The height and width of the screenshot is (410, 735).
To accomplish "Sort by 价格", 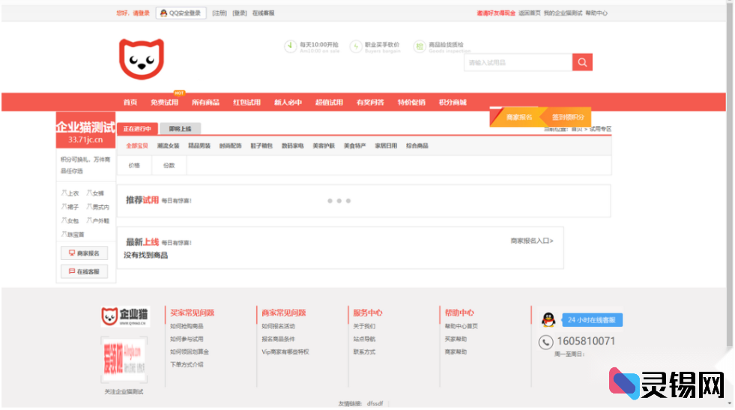I will [x=134, y=166].
